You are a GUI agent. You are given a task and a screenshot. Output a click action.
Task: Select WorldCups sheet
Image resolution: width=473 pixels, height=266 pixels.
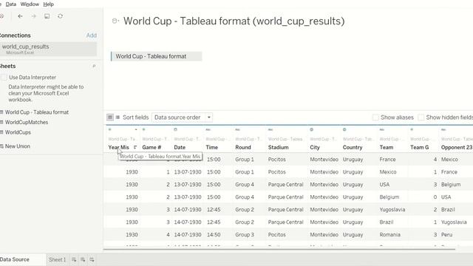(x=18, y=132)
